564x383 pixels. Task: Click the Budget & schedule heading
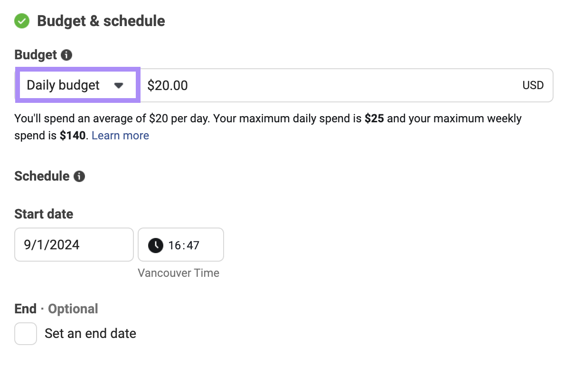pyautogui.click(x=101, y=21)
